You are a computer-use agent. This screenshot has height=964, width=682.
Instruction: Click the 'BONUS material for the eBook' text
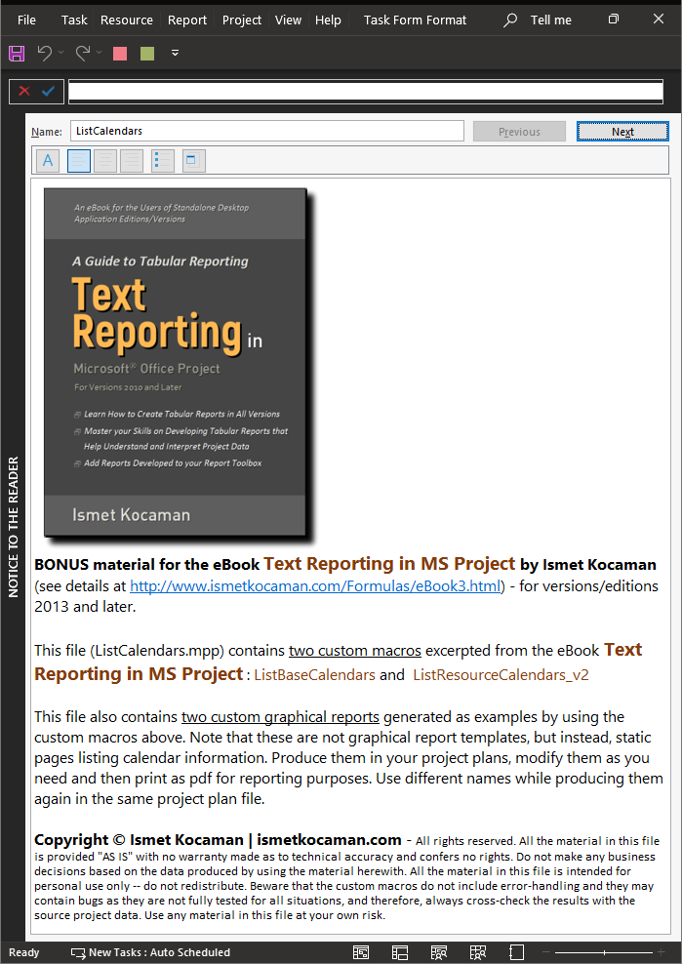147,564
